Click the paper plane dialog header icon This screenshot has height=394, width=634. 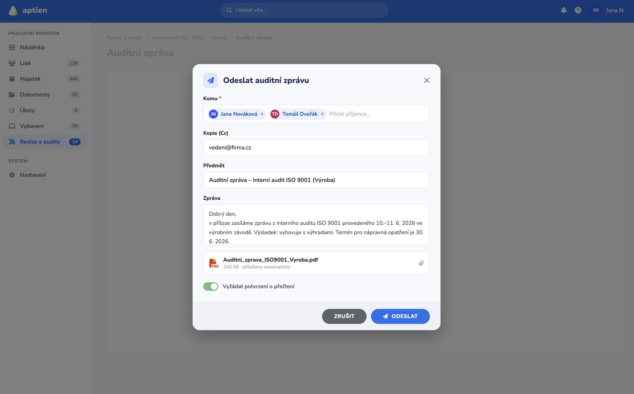click(211, 80)
